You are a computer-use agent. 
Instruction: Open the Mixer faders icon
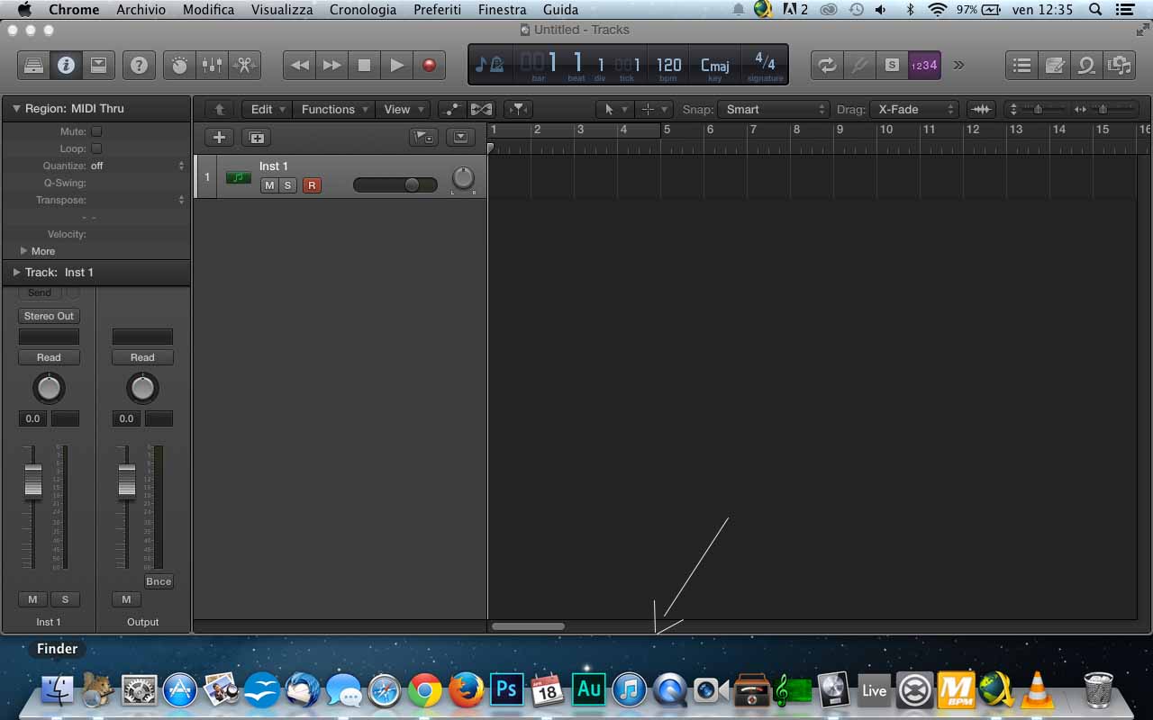pyautogui.click(x=213, y=65)
